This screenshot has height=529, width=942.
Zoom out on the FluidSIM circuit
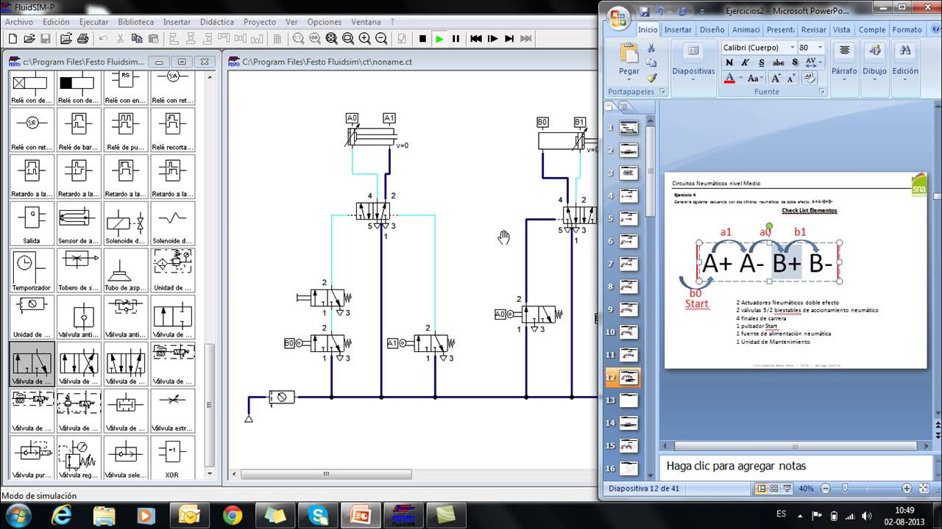click(x=381, y=39)
